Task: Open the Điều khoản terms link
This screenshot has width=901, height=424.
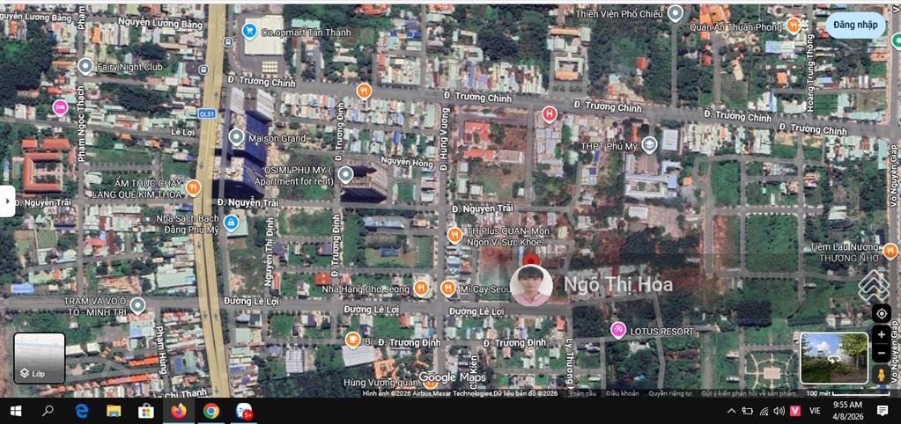Action: coord(622,393)
